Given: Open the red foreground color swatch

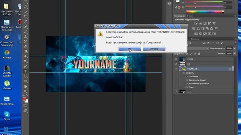Looking at the screenshot, I should 24,99.
